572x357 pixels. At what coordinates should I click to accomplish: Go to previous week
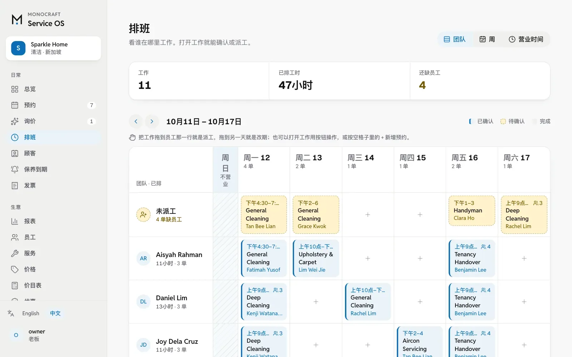[136, 121]
